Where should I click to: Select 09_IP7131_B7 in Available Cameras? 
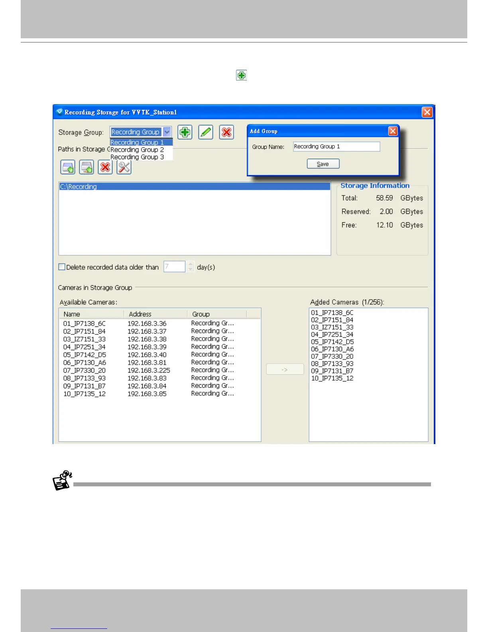[x=160, y=386]
